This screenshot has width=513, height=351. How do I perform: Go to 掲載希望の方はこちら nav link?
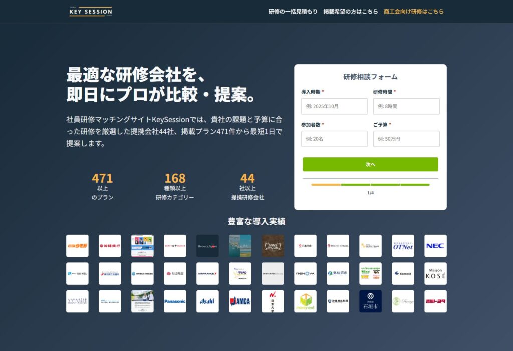click(x=351, y=12)
